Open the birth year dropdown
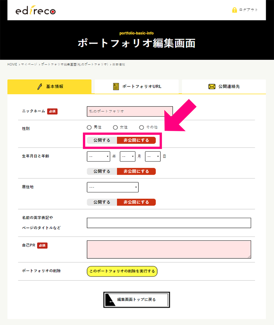The height and width of the screenshot is (325, 274). point(98,156)
